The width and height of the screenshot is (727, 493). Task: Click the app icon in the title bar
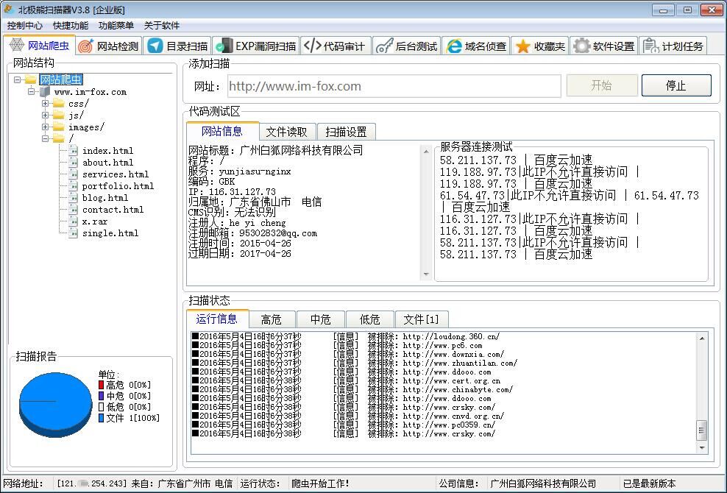coord(8,9)
